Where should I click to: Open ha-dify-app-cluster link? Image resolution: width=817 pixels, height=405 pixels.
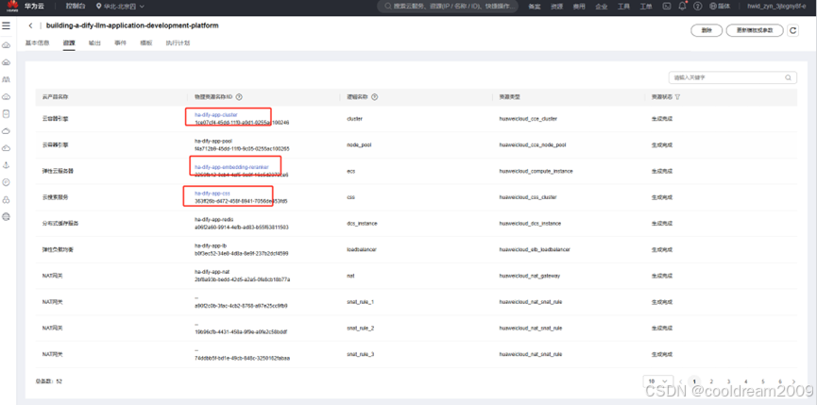[x=216, y=114]
